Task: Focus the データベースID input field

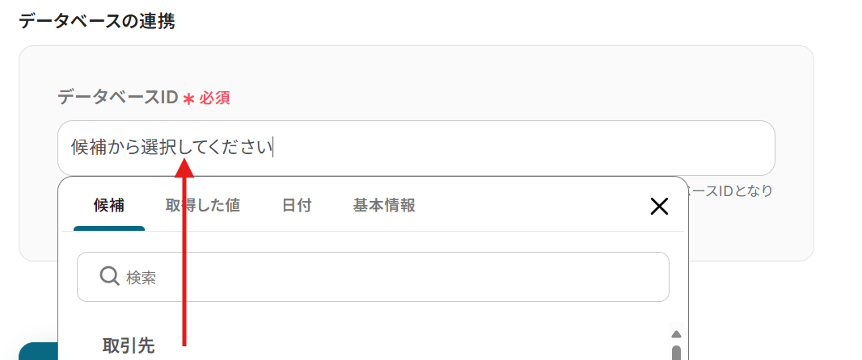Action: pyautogui.click(x=518, y=148)
